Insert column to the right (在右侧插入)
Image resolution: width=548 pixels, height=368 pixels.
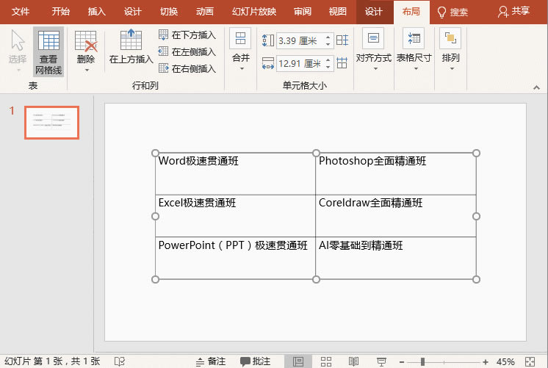pos(187,68)
